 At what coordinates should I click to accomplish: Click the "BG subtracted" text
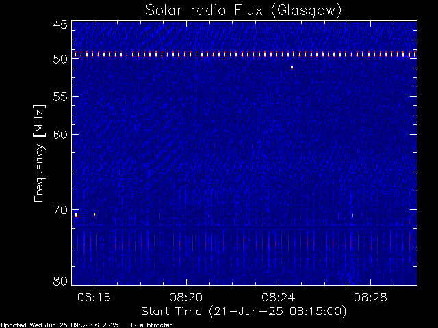[151, 325]
